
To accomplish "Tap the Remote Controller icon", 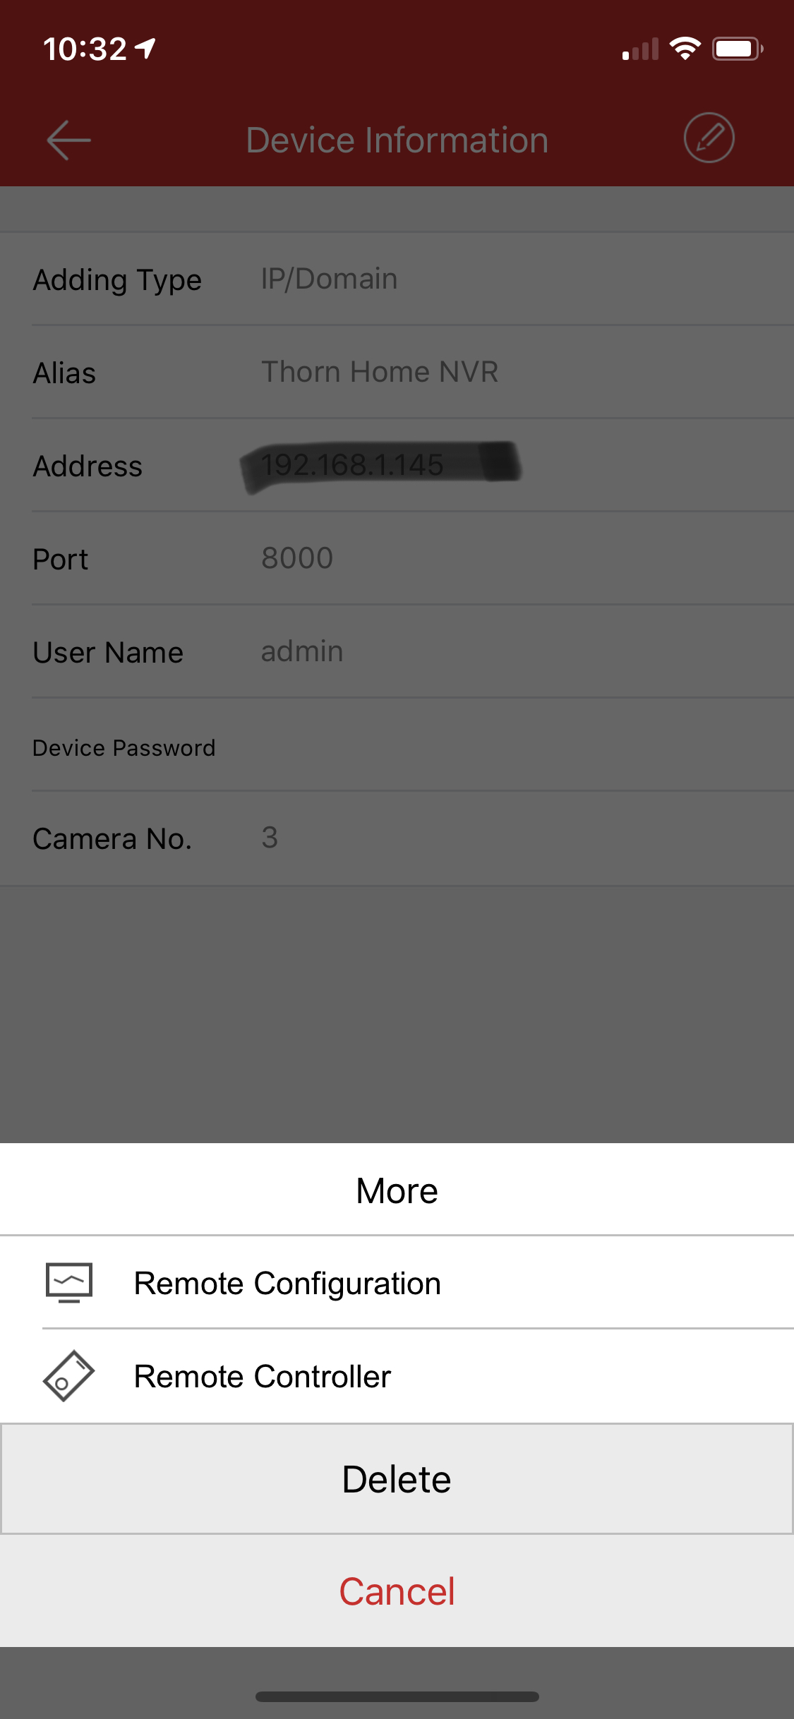I will coord(68,1376).
